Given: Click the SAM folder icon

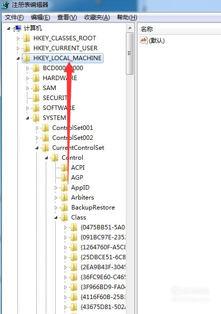Looking at the screenshot, I should 36,88.
